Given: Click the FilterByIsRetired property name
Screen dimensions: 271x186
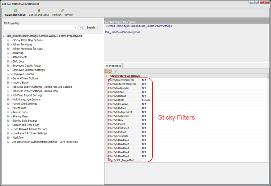Looking at the screenshot, I should click(117, 132).
